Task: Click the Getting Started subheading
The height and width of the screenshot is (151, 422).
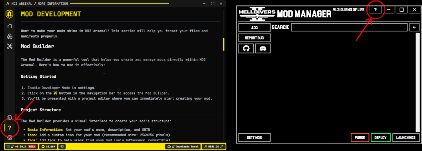Action: (38, 76)
